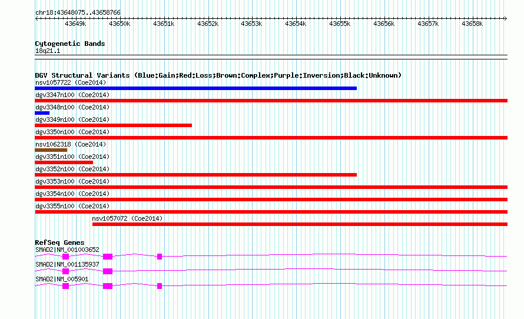
Task: Open the SMAD2|NM_001135937 transcript label
Action: [67, 264]
